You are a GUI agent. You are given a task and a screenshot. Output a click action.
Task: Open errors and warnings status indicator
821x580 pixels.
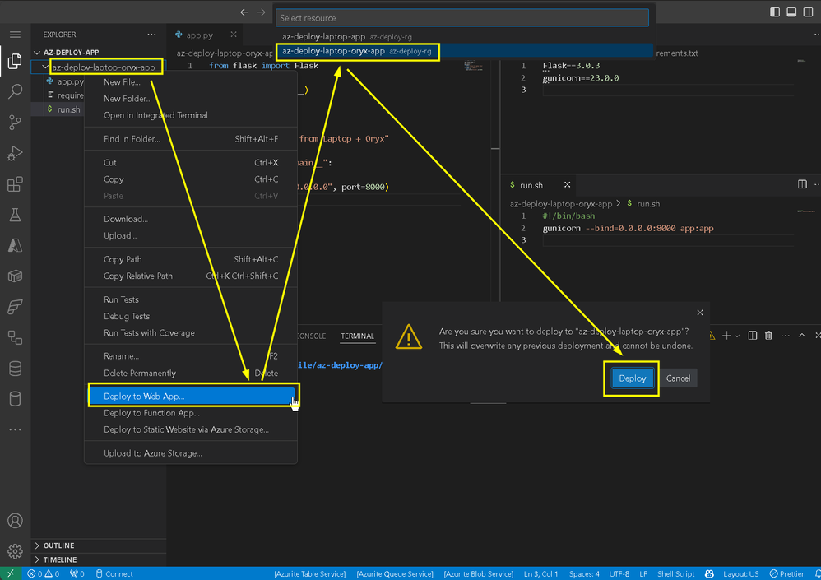(x=43, y=573)
